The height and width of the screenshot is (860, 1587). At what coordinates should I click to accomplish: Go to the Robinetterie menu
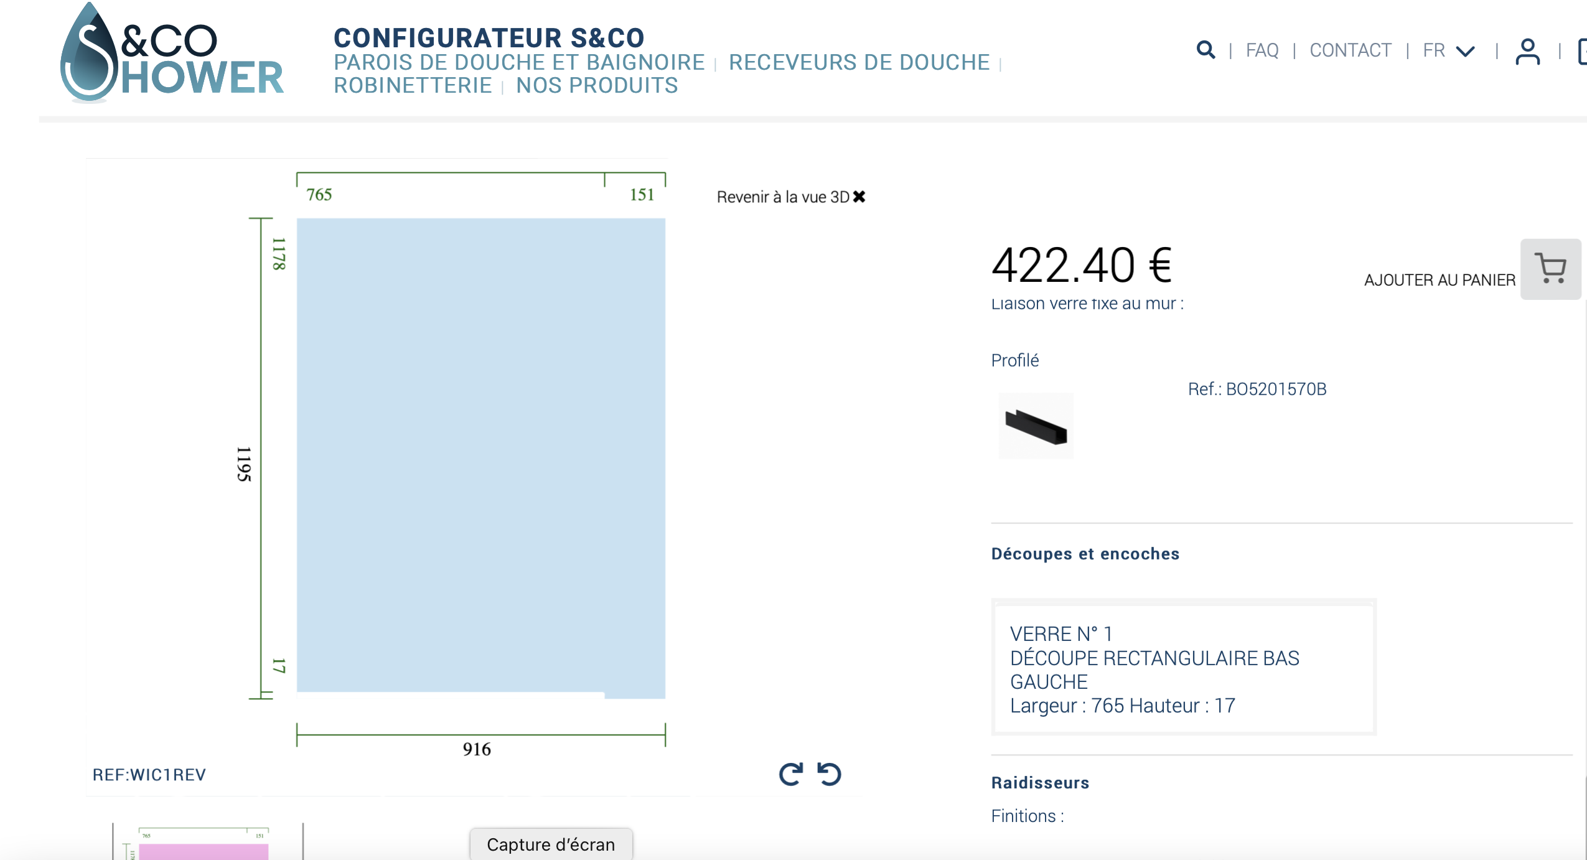pyautogui.click(x=413, y=85)
